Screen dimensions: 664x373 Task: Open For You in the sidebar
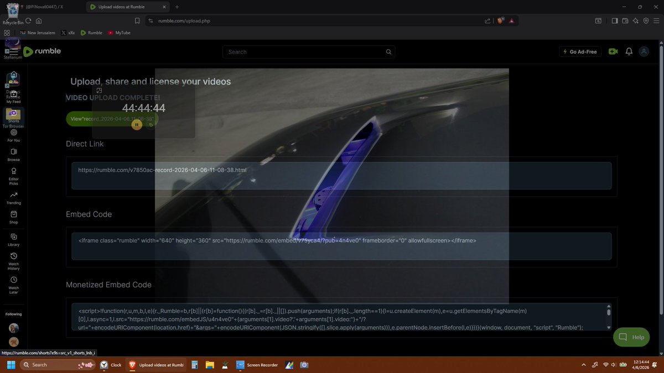14,135
